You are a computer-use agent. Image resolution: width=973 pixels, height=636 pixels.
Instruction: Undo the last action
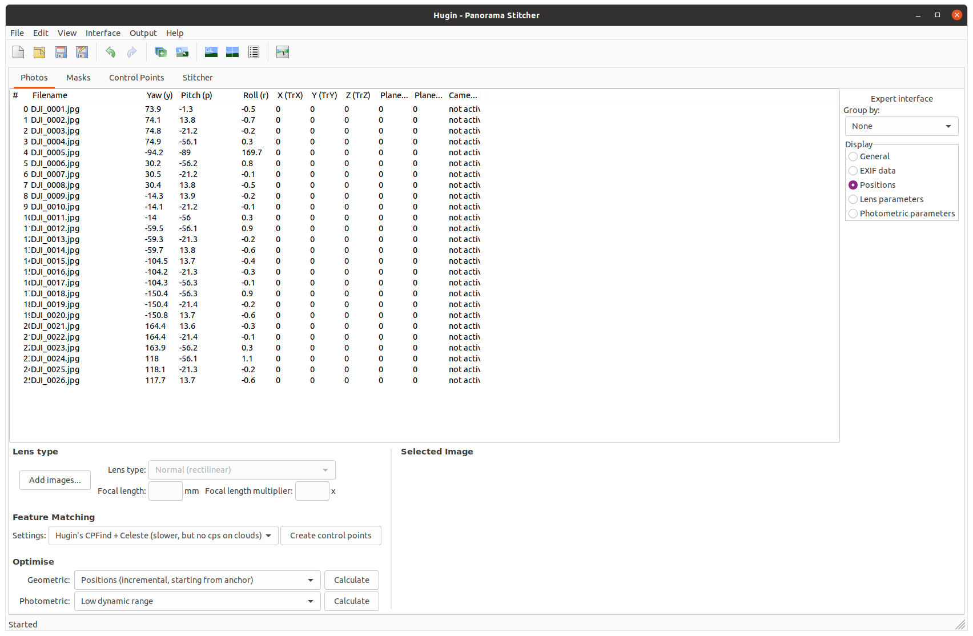pos(110,53)
